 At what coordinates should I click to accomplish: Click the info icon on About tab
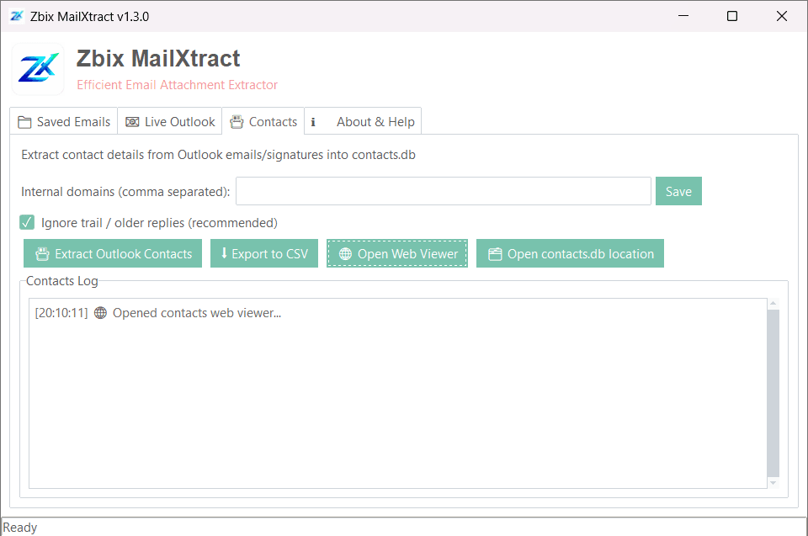(313, 122)
